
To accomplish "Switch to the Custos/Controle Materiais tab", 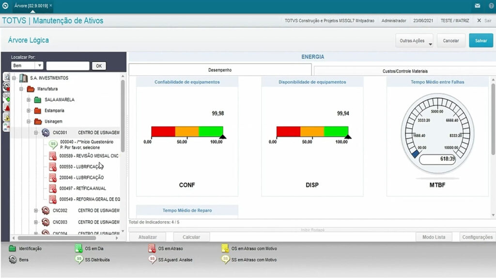I will [405, 71].
